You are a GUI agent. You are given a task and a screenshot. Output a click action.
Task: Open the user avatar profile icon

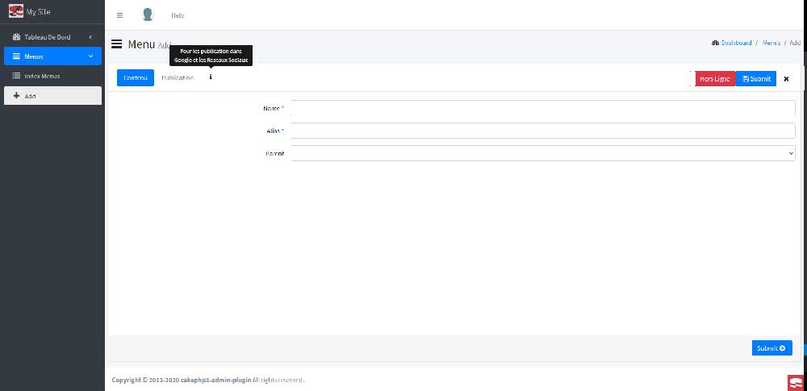point(147,15)
